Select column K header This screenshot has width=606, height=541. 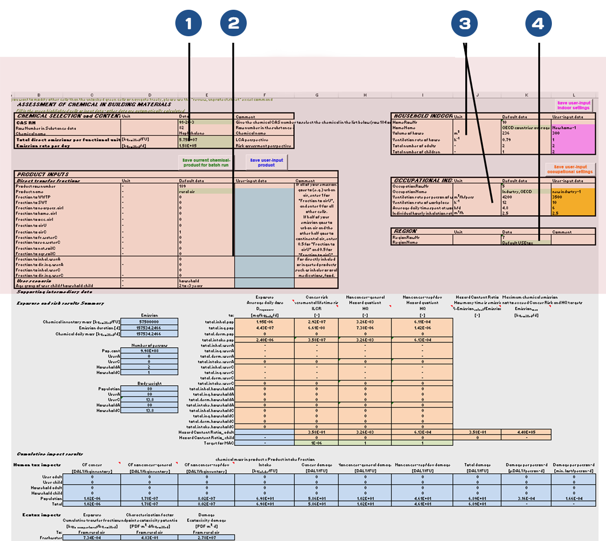tap(525, 96)
